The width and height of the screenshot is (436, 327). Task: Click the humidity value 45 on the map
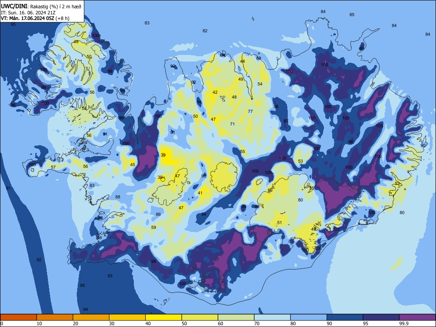tap(133, 165)
